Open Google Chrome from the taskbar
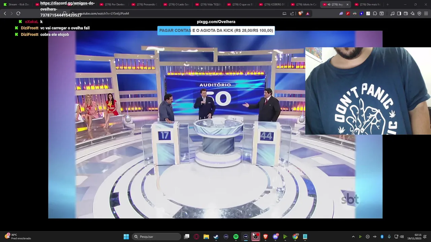The height and width of the screenshot is (242, 431). coord(295,237)
